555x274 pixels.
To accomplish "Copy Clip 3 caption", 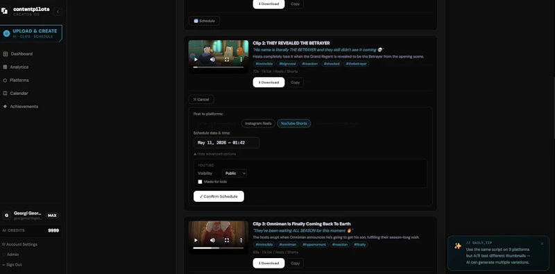I will coord(296,263).
